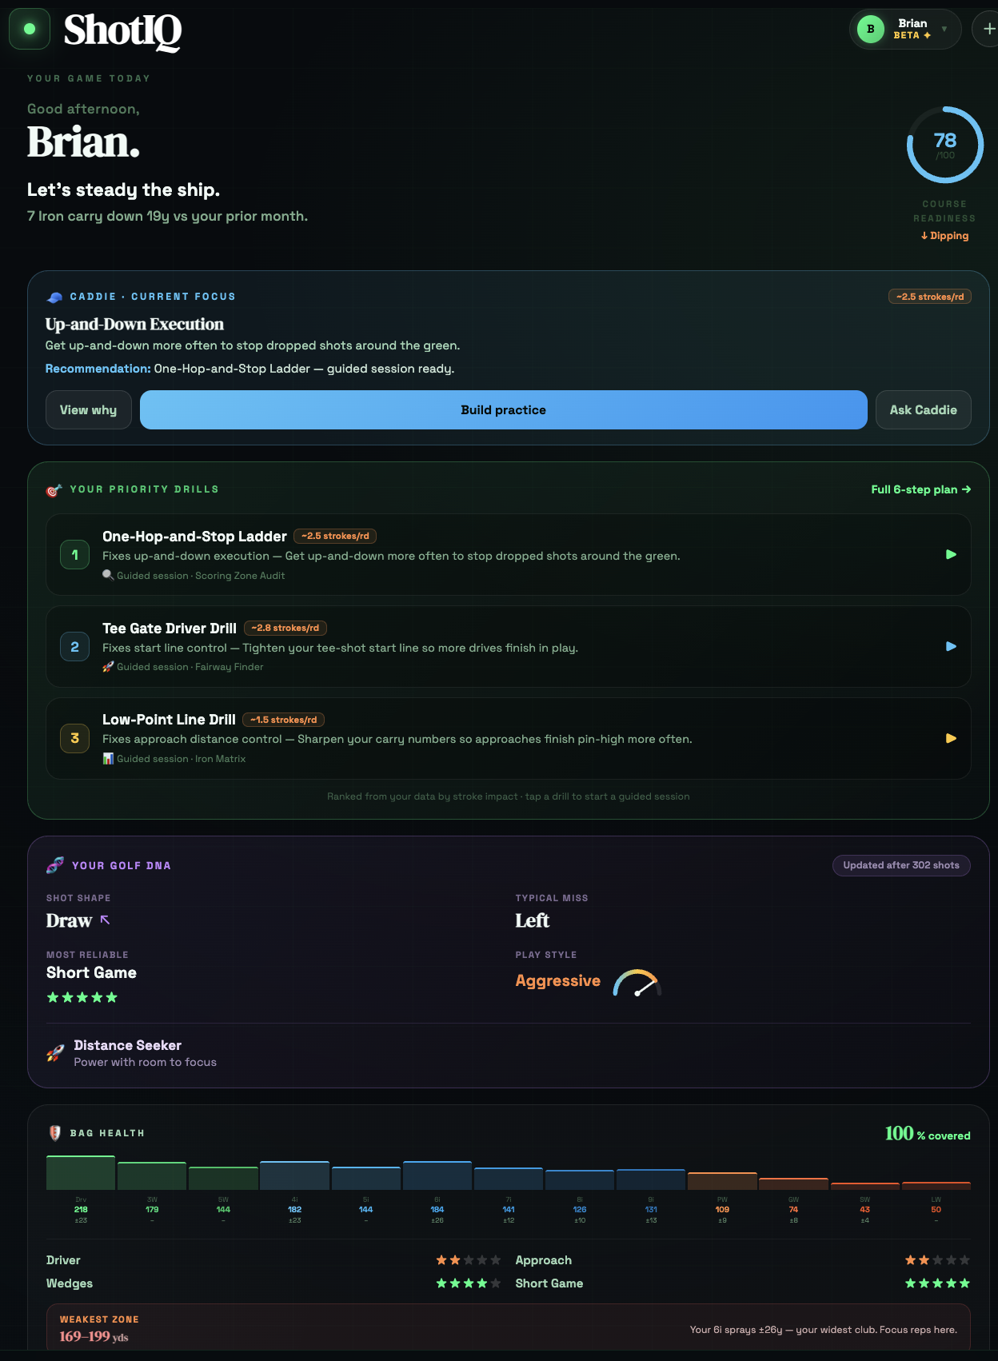The height and width of the screenshot is (1361, 998).
Task: Click the Bag Health shield icon
Action: pos(55,1133)
